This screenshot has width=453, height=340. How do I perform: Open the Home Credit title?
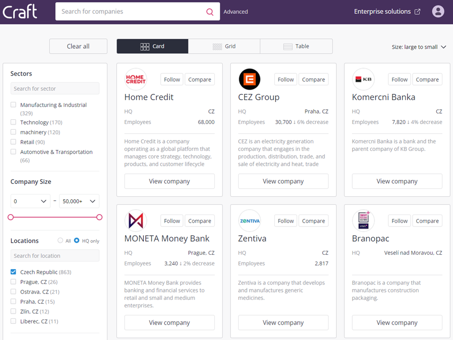point(149,97)
